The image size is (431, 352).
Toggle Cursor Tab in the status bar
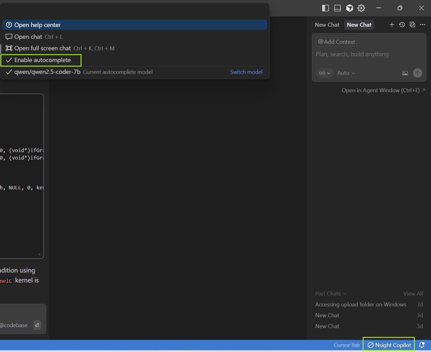click(x=346, y=345)
